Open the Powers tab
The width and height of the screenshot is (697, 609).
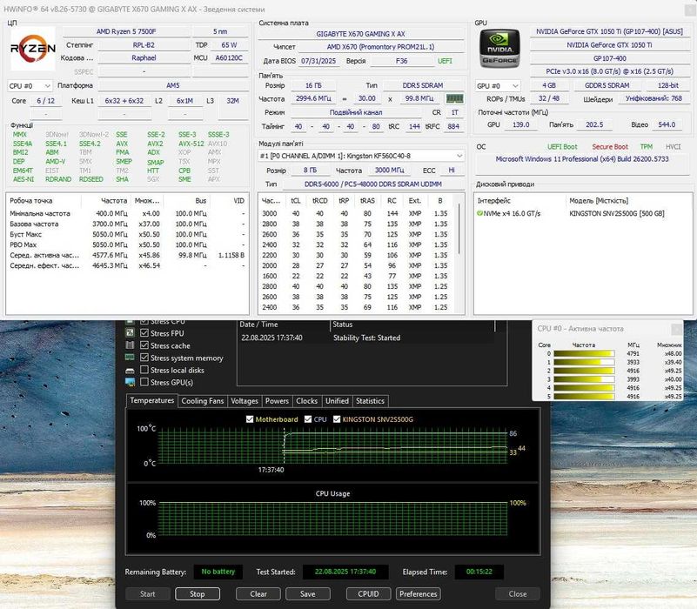(x=277, y=401)
